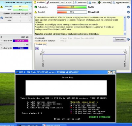The width and height of the screenshot is (132, 126).
Task: Click the Kondíció 33 % bar in overview
Action: click(x=72, y=12)
